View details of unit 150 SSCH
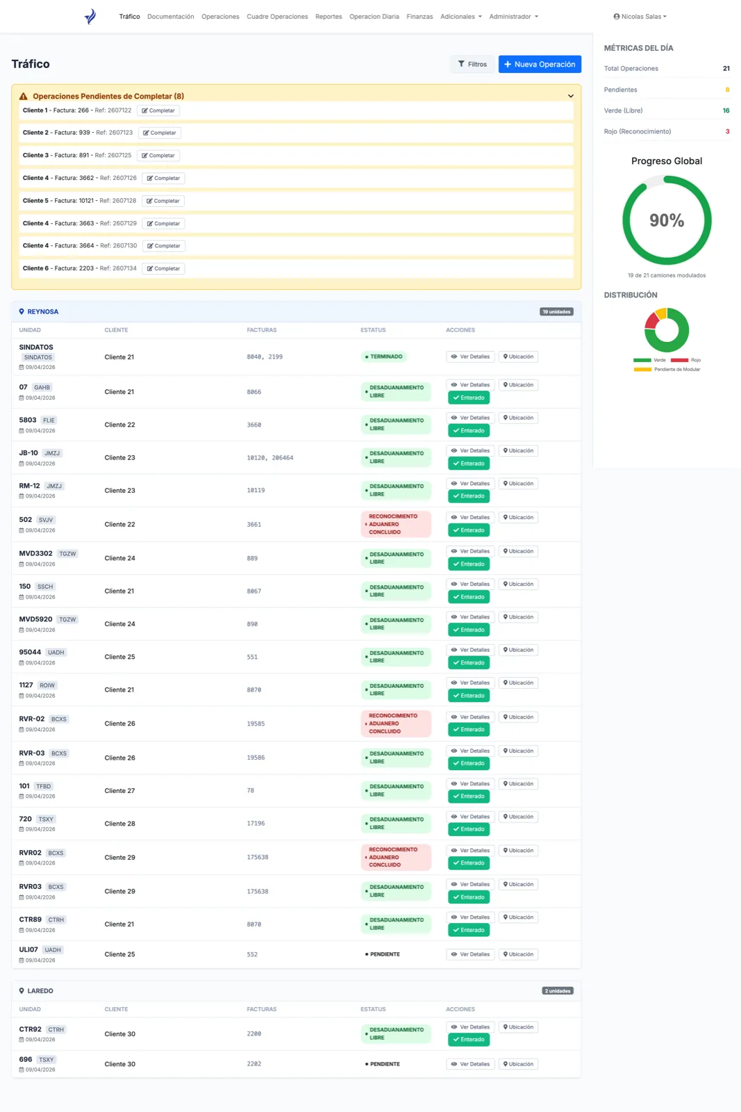This screenshot has height=1112, width=741. [x=470, y=584]
